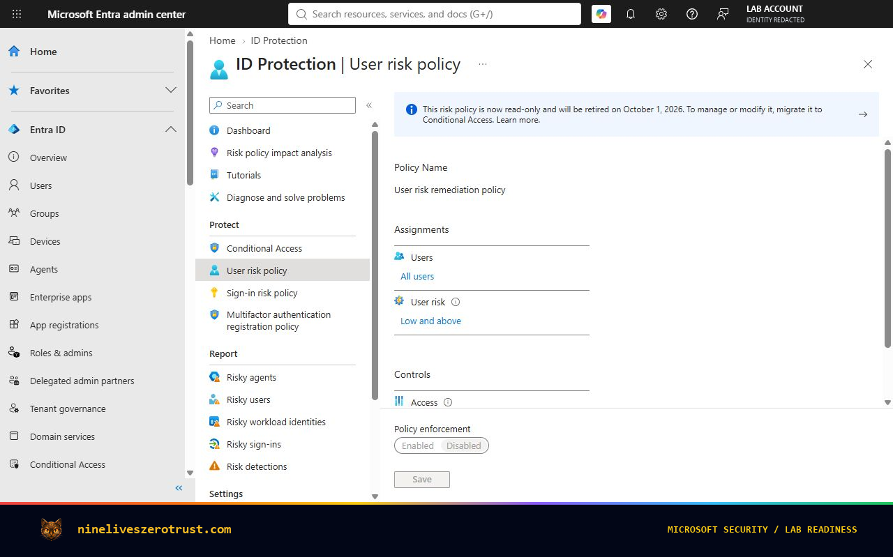Click the Users person icon in sidebar
Viewport: 893px width, 557px height.
14,185
